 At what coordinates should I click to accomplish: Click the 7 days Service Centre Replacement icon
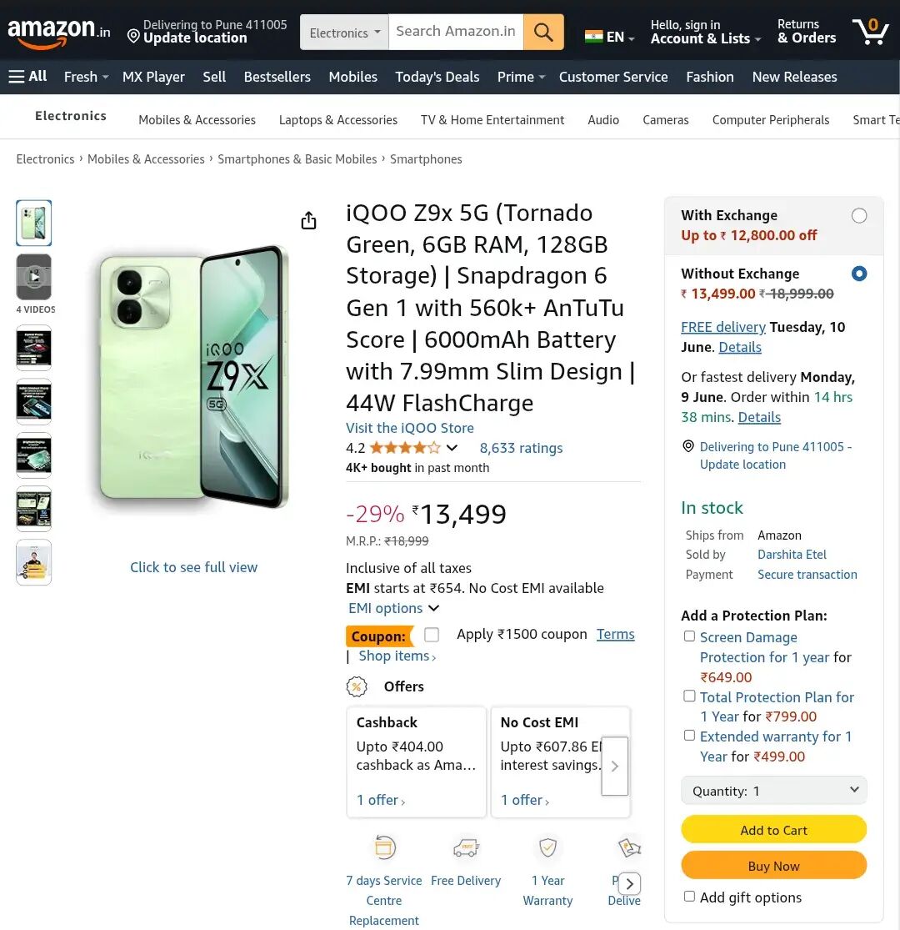click(384, 848)
